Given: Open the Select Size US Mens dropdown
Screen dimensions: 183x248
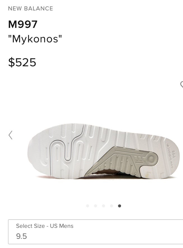Looking at the screenshot, I should point(96,232).
